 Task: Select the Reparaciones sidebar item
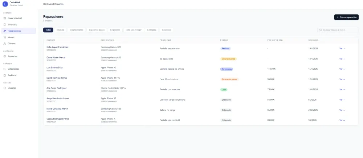[14, 31]
